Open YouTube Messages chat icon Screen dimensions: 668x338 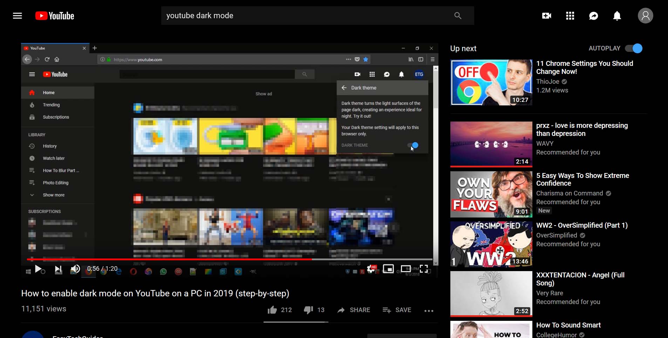pyautogui.click(x=593, y=15)
